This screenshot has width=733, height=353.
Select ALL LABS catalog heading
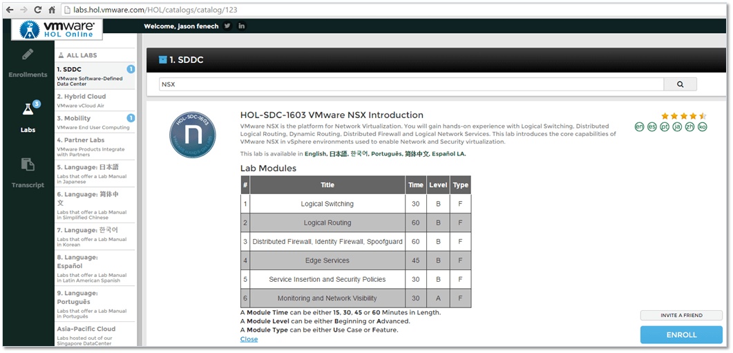coord(77,55)
